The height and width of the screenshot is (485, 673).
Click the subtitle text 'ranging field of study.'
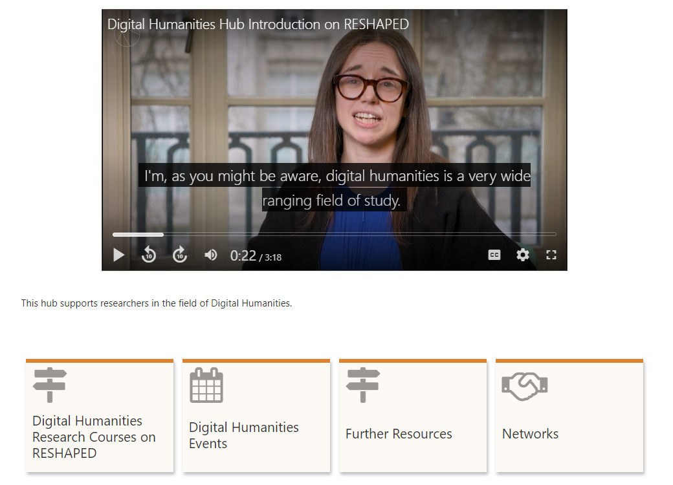pyautogui.click(x=331, y=200)
